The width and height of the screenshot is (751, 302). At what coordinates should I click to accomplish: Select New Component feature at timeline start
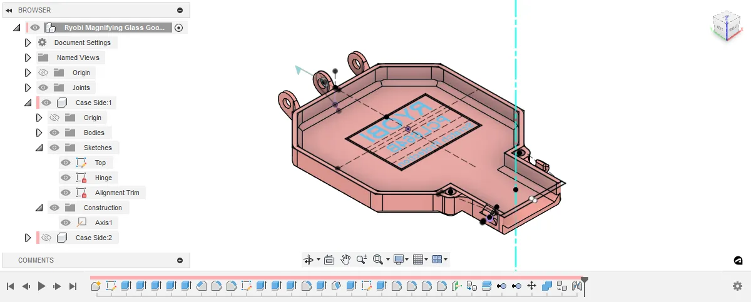point(96,286)
